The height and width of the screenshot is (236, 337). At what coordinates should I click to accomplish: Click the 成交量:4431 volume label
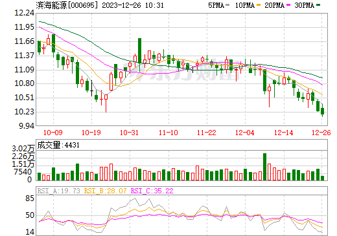tap(58, 145)
